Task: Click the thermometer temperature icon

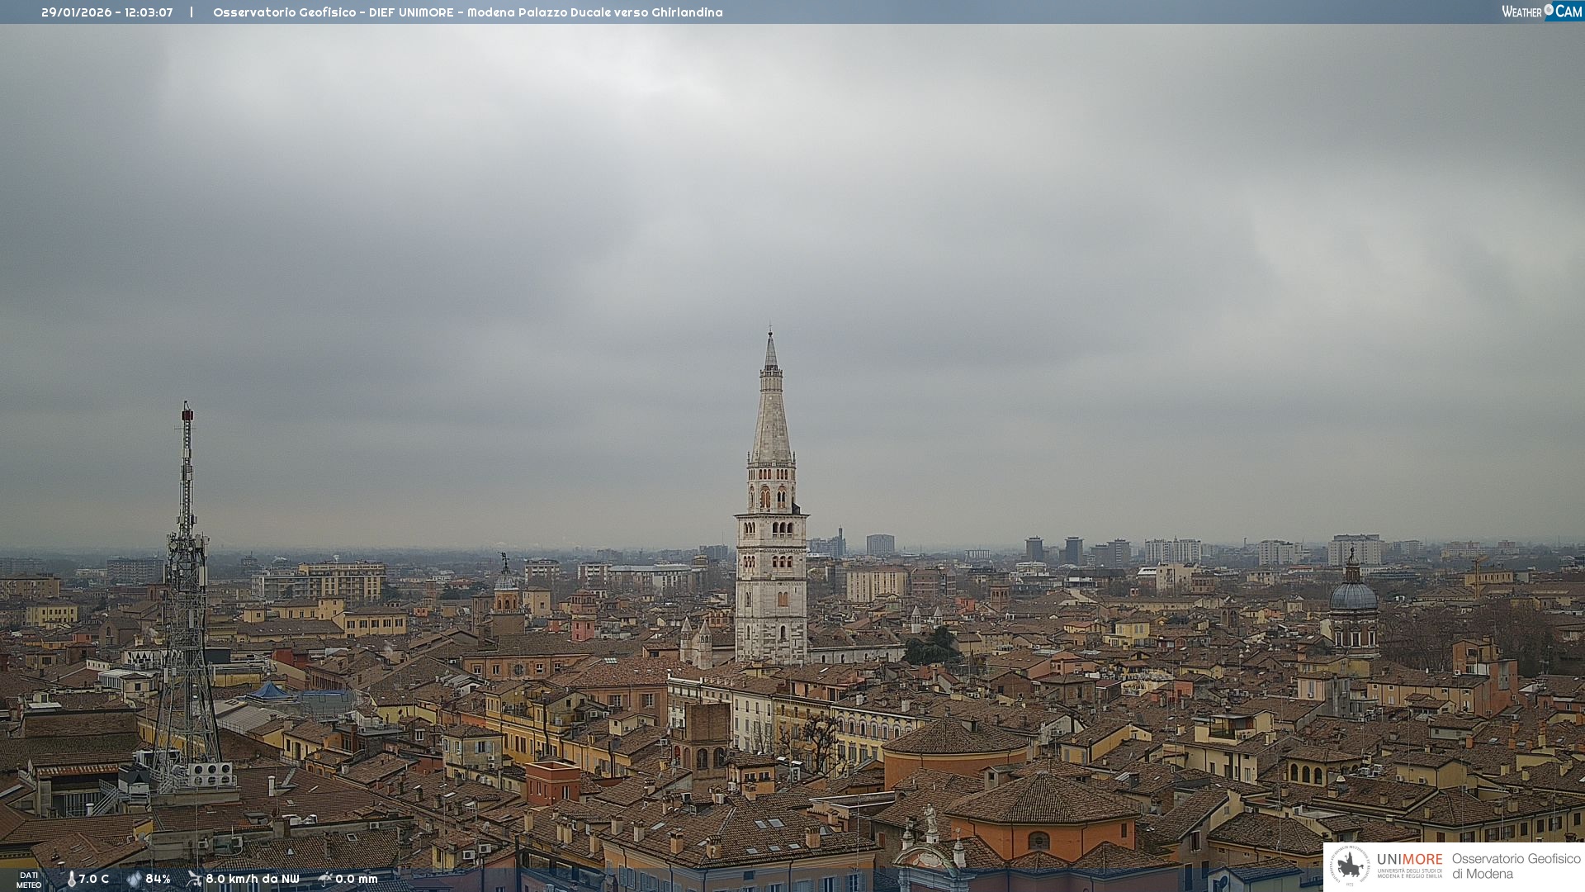Action: (x=71, y=880)
